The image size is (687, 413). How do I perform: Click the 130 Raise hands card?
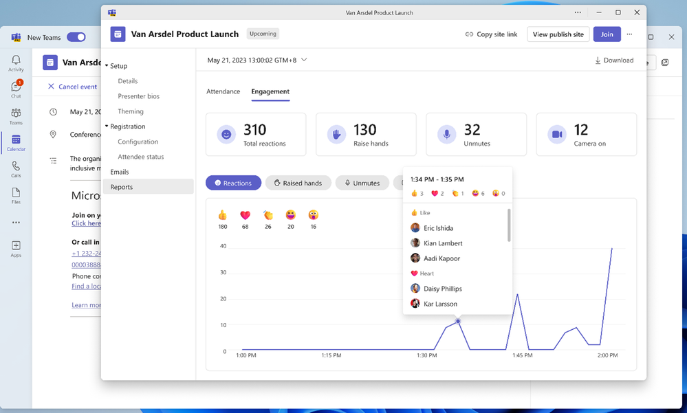point(366,135)
